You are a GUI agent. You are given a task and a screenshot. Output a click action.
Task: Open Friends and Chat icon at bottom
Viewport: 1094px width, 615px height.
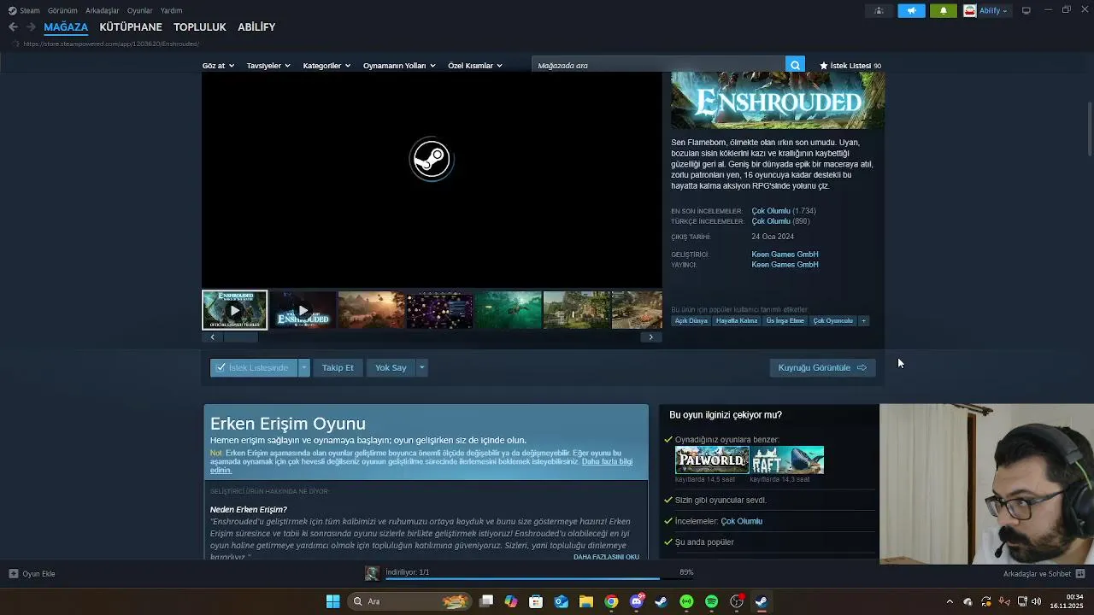[1080, 574]
